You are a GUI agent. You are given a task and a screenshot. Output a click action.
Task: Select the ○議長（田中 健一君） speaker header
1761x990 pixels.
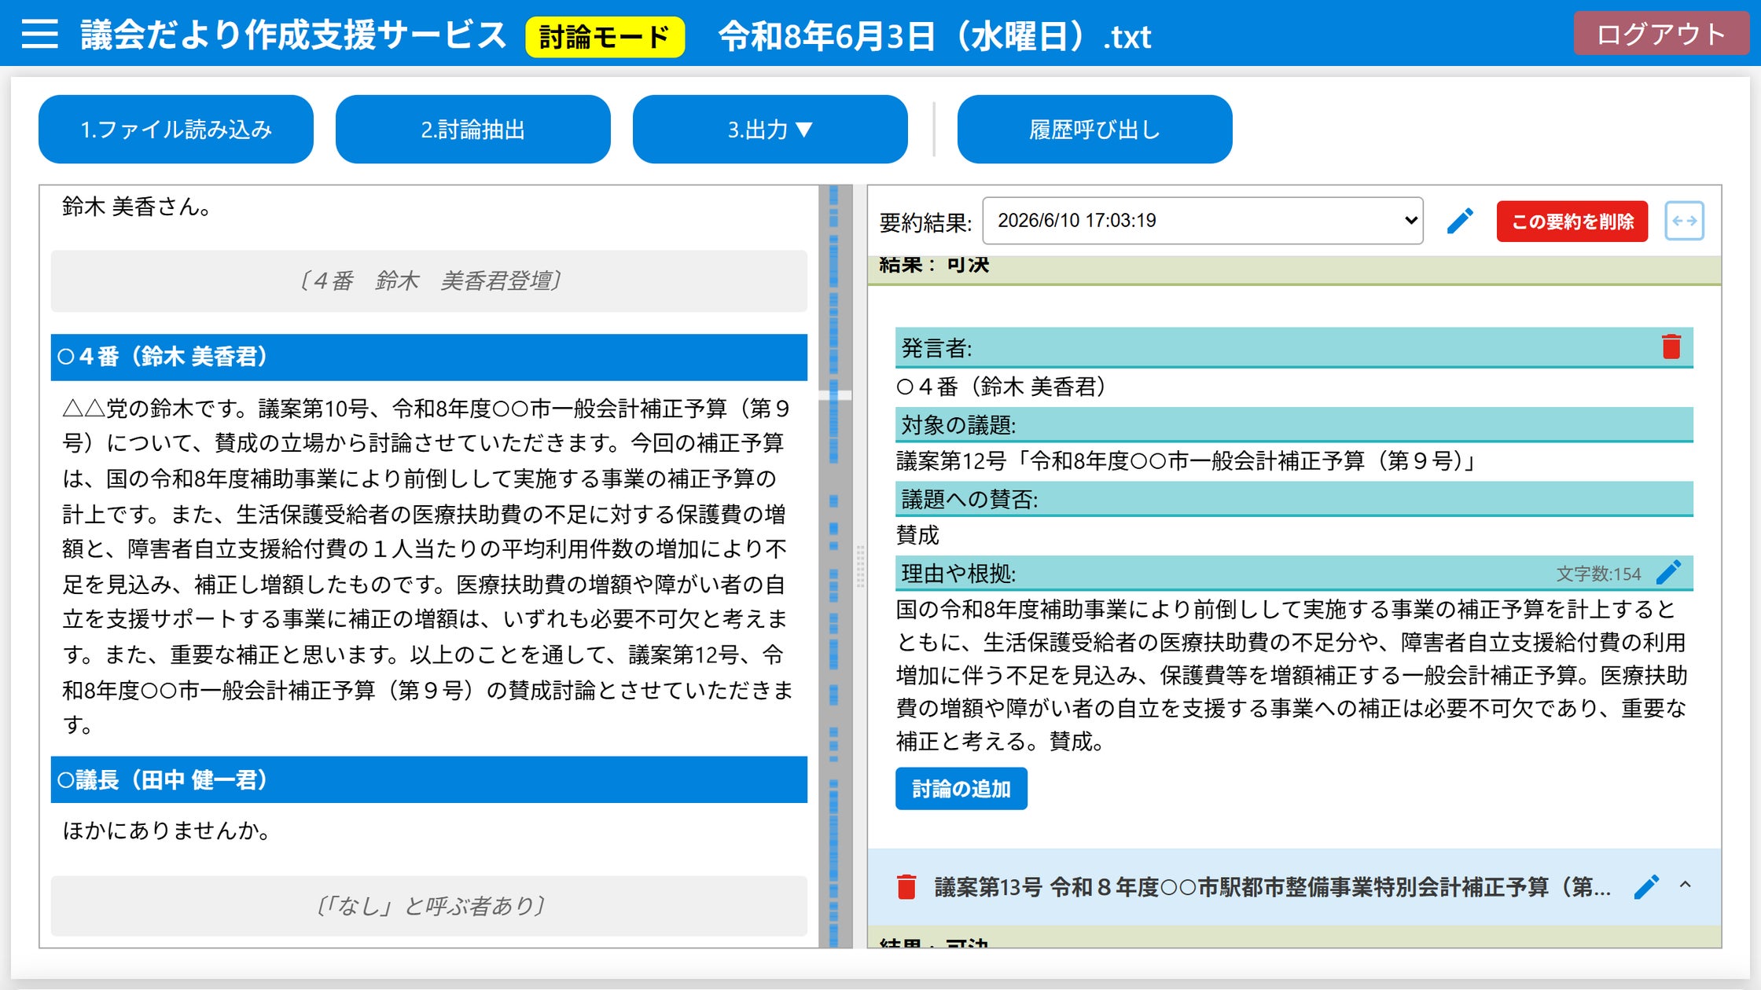click(429, 780)
